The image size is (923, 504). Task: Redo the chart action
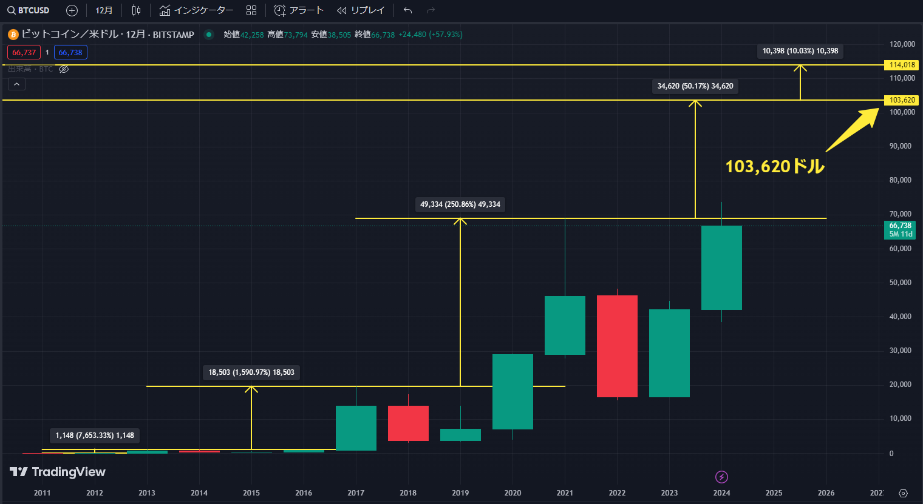point(431,10)
